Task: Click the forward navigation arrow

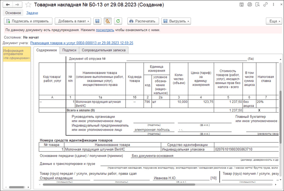Action: pyautogui.click(x=17, y=5)
